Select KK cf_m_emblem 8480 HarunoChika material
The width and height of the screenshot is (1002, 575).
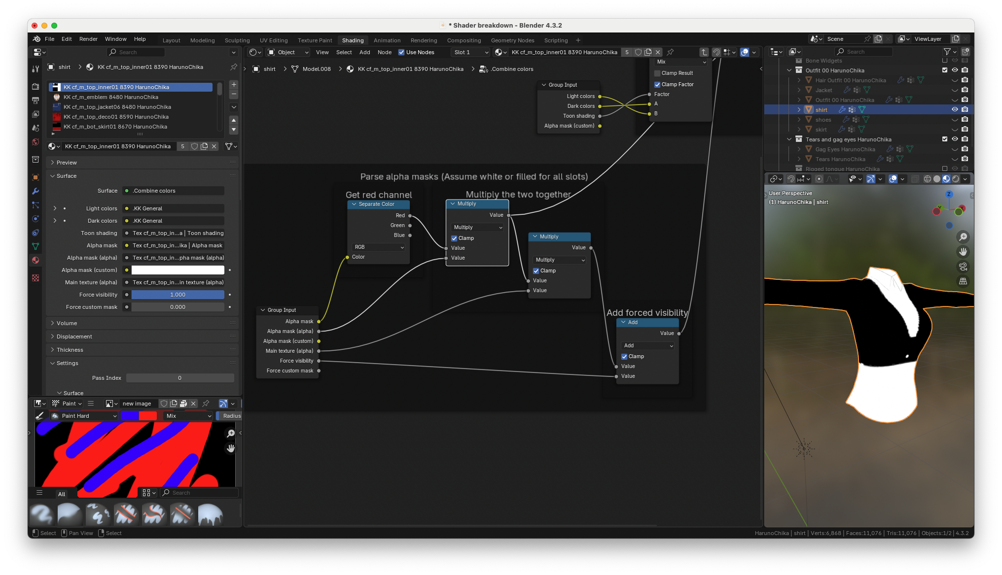(x=111, y=97)
